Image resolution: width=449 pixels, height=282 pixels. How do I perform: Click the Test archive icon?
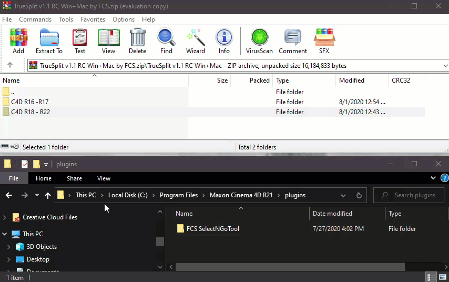click(80, 37)
